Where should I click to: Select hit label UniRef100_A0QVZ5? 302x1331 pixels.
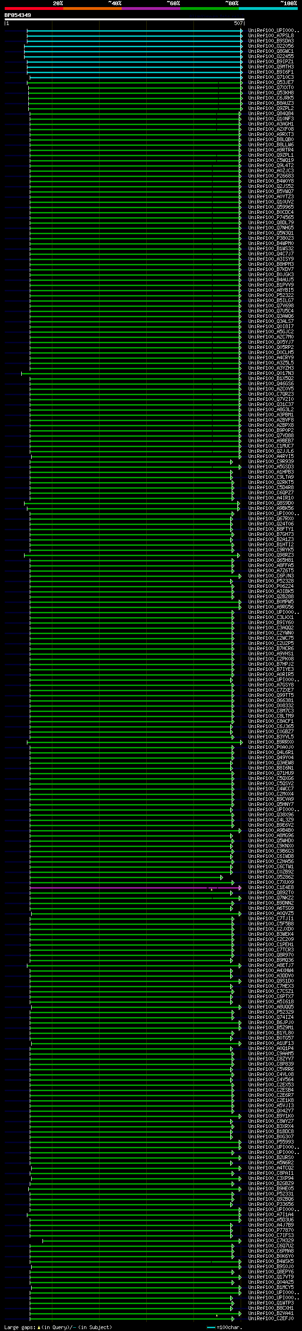click(271, 914)
